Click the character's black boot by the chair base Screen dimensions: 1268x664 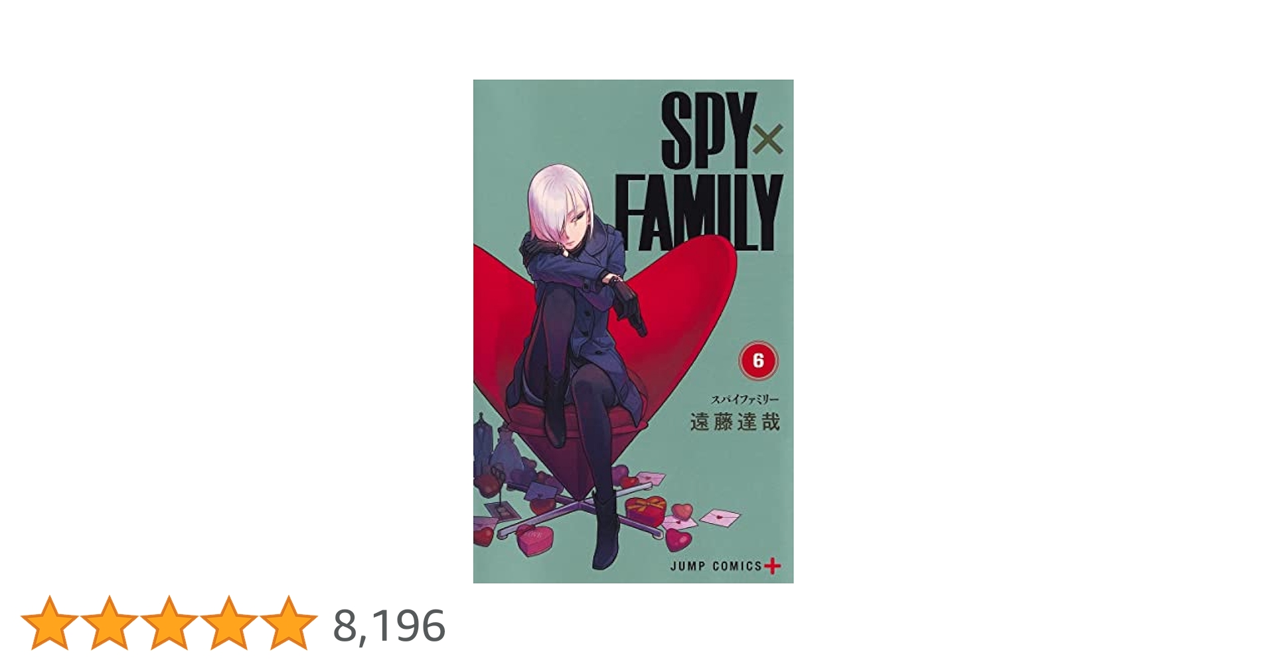(x=606, y=531)
